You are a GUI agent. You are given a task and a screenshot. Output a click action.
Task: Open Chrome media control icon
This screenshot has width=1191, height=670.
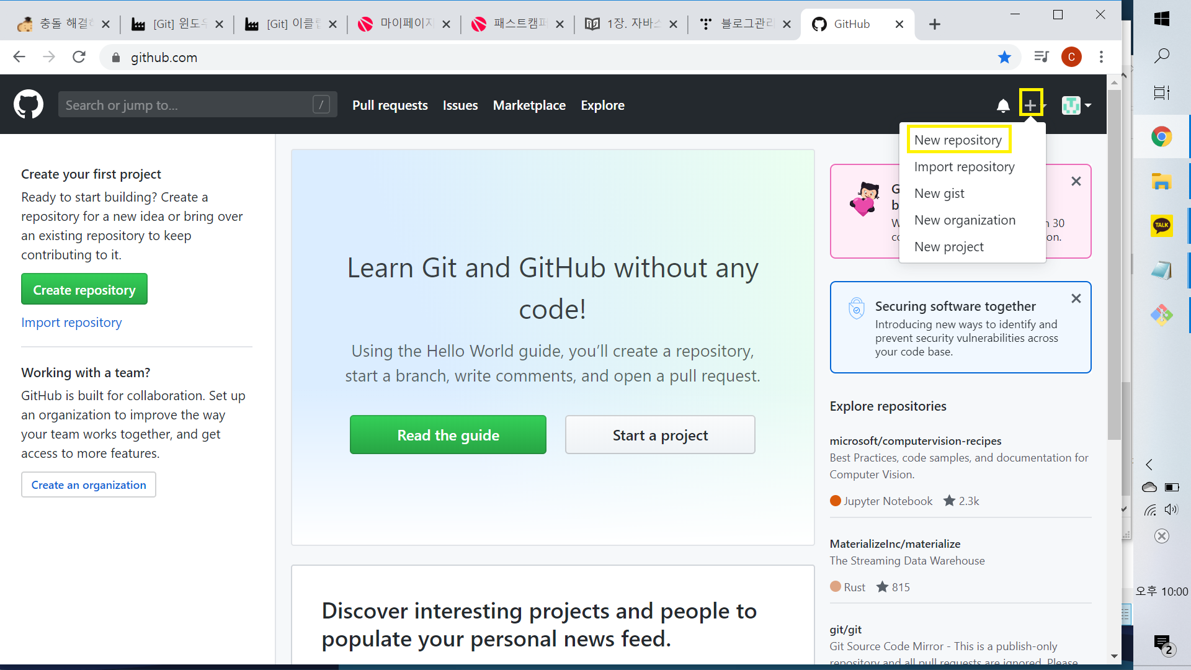point(1041,57)
